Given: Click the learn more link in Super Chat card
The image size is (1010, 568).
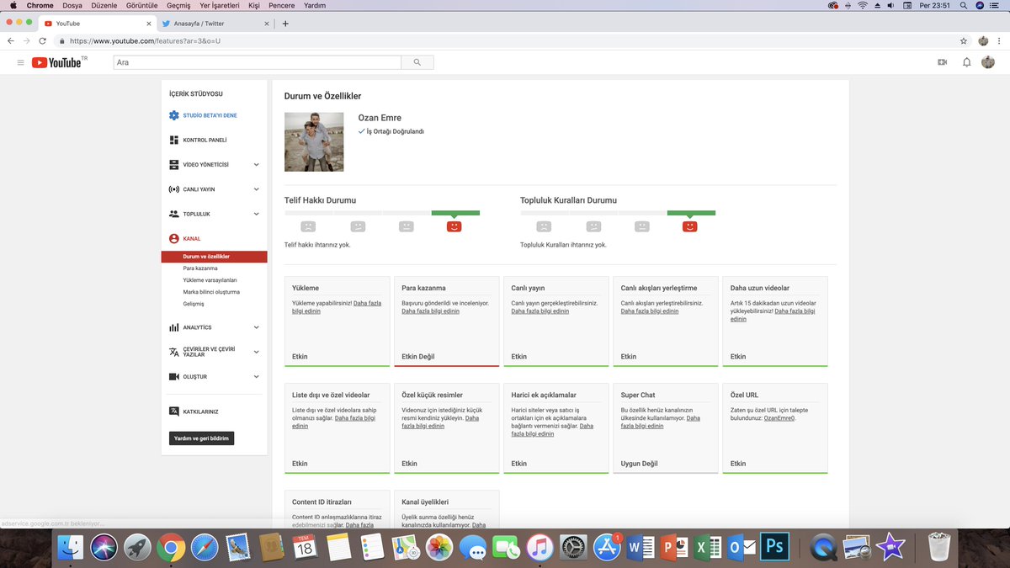Looking at the screenshot, I should (x=661, y=422).
